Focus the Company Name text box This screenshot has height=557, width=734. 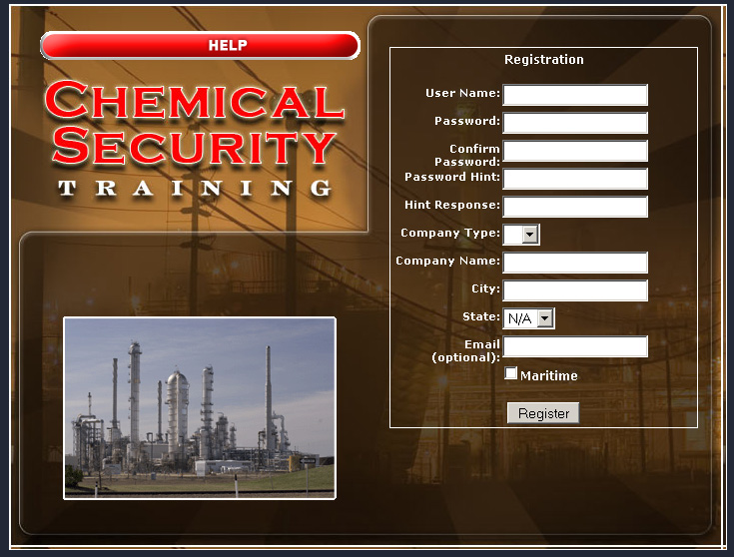tap(575, 263)
